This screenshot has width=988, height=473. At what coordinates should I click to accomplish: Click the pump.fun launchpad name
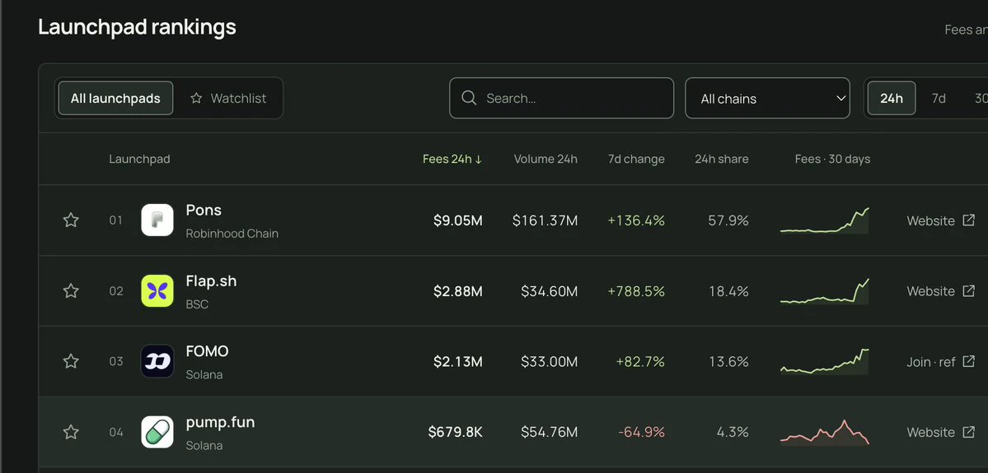220,422
